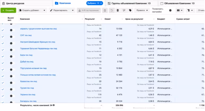The image size is (205, 111).
Task: Click the undo arrow icon
Action: coord(112,10)
